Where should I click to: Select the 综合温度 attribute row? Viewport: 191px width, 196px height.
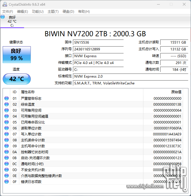pos(93,105)
